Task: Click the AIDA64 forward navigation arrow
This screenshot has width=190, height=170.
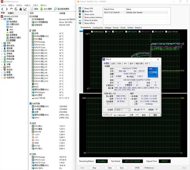Action: pyautogui.click(x=7, y=9)
